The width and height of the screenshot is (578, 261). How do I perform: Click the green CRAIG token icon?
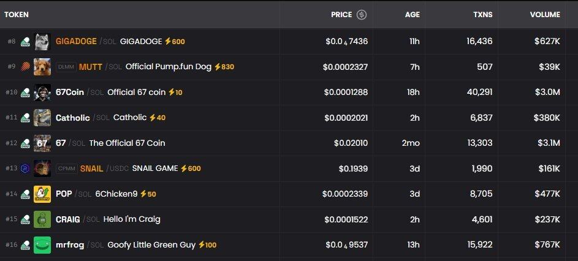tap(42, 219)
